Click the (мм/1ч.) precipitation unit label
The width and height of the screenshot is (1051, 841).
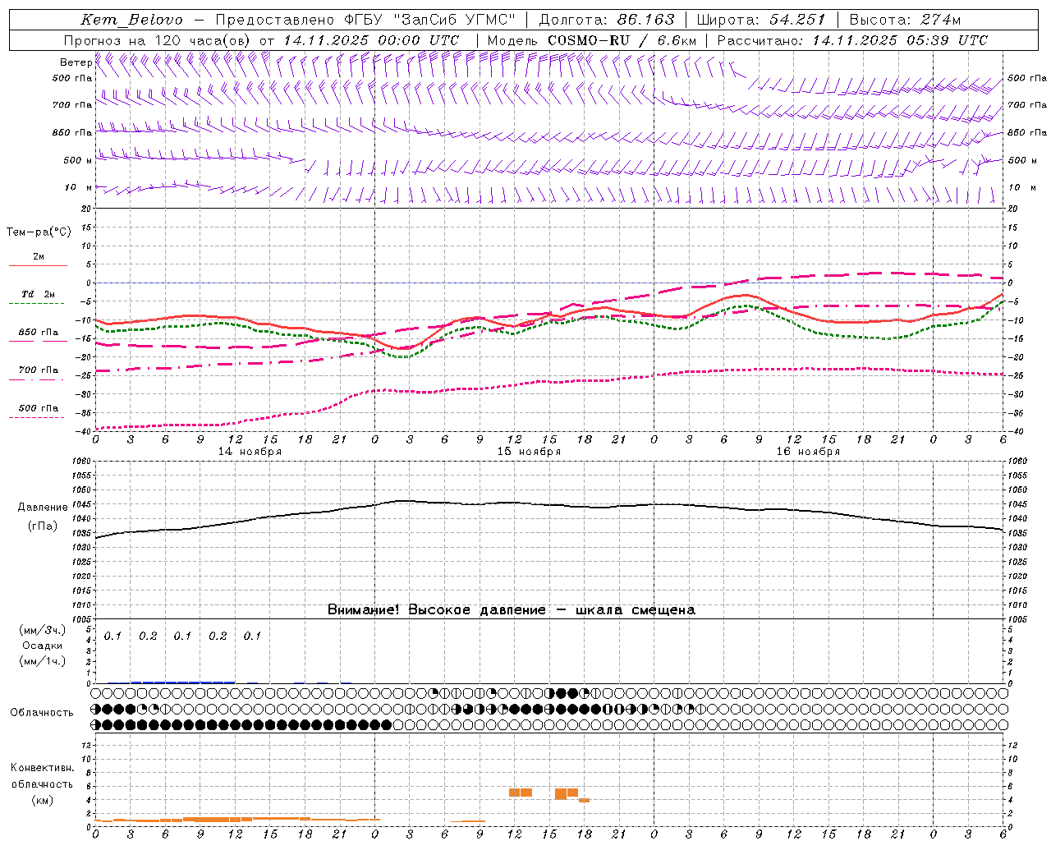click(43, 661)
